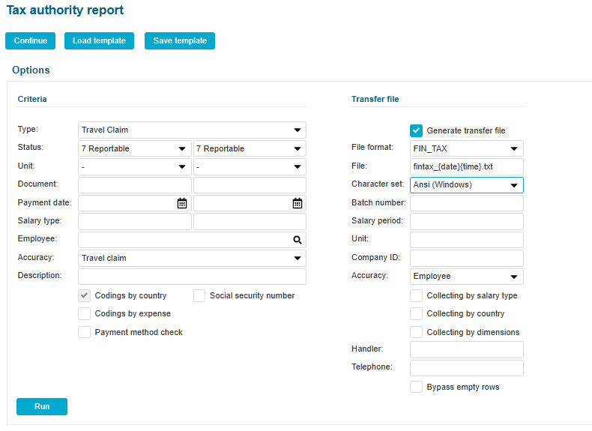Enable Bypass empty rows
This screenshot has height=431, width=592.
(416, 387)
